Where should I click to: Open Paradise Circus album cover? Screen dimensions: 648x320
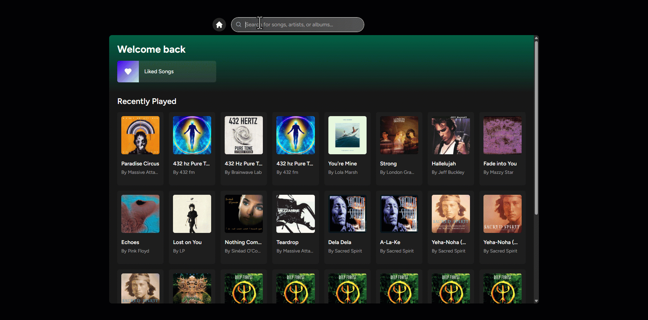[x=140, y=135]
